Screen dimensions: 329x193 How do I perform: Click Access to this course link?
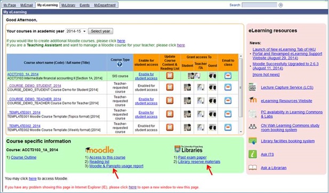(107, 157)
